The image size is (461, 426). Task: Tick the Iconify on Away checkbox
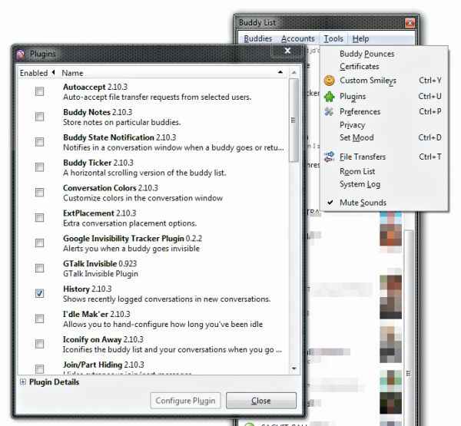tap(39, 344)
